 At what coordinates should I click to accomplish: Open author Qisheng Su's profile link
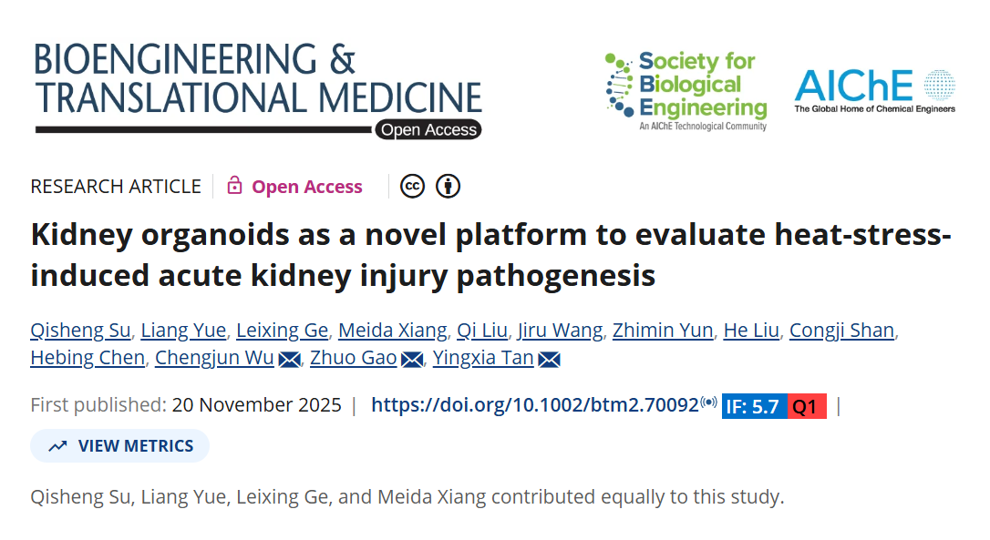tap(81, 330)
